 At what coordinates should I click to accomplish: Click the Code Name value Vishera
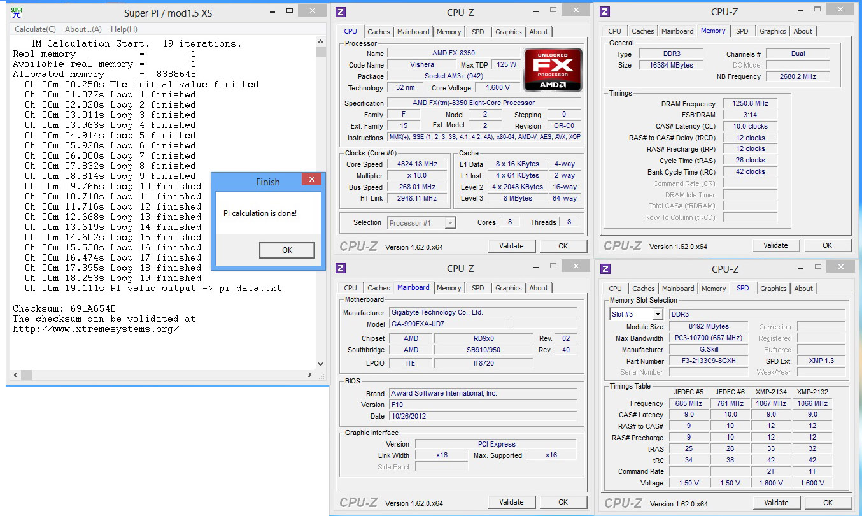click(421, 64)
